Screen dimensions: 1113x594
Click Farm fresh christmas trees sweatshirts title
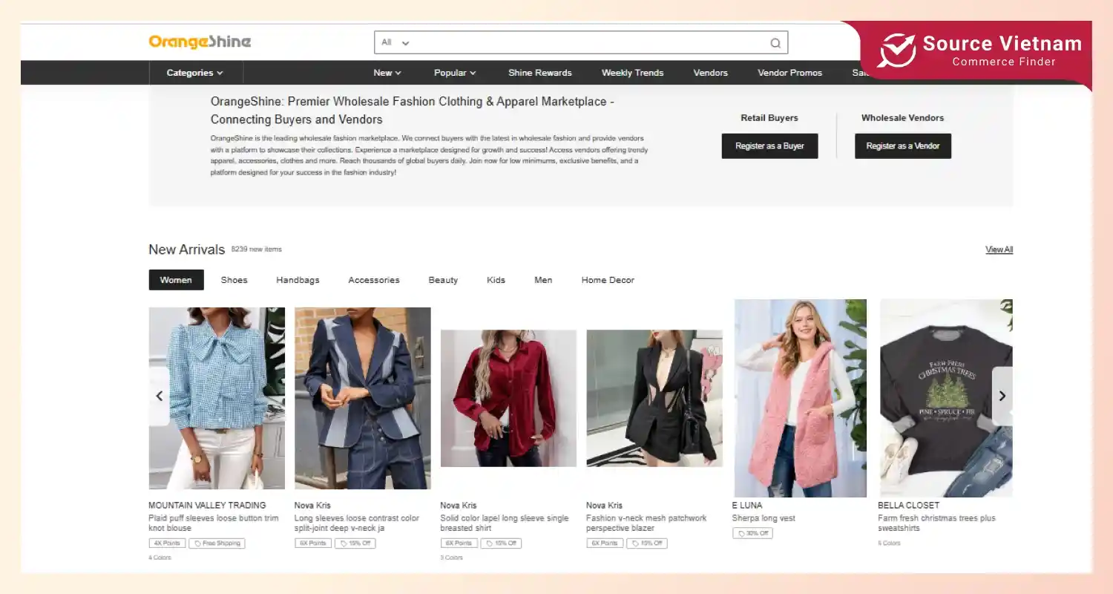point(936,523)
